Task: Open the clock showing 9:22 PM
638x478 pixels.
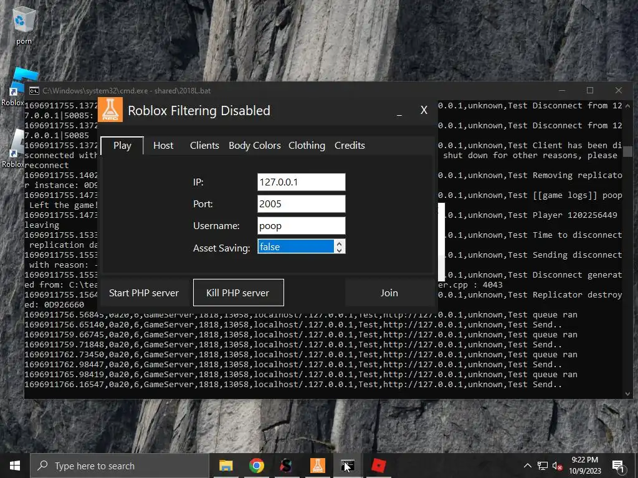Action: click(584, 466)
